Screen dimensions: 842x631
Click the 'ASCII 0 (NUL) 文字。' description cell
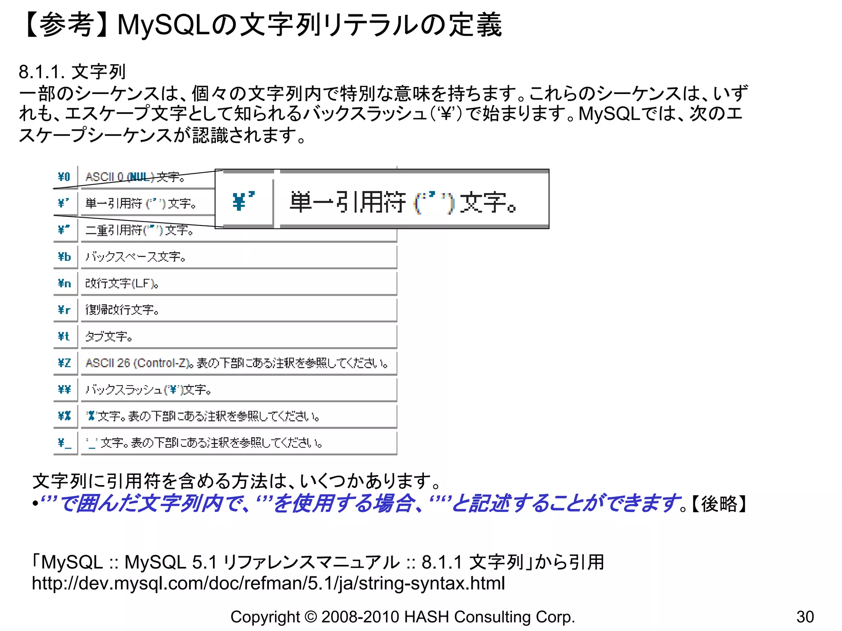pos(135,177)
